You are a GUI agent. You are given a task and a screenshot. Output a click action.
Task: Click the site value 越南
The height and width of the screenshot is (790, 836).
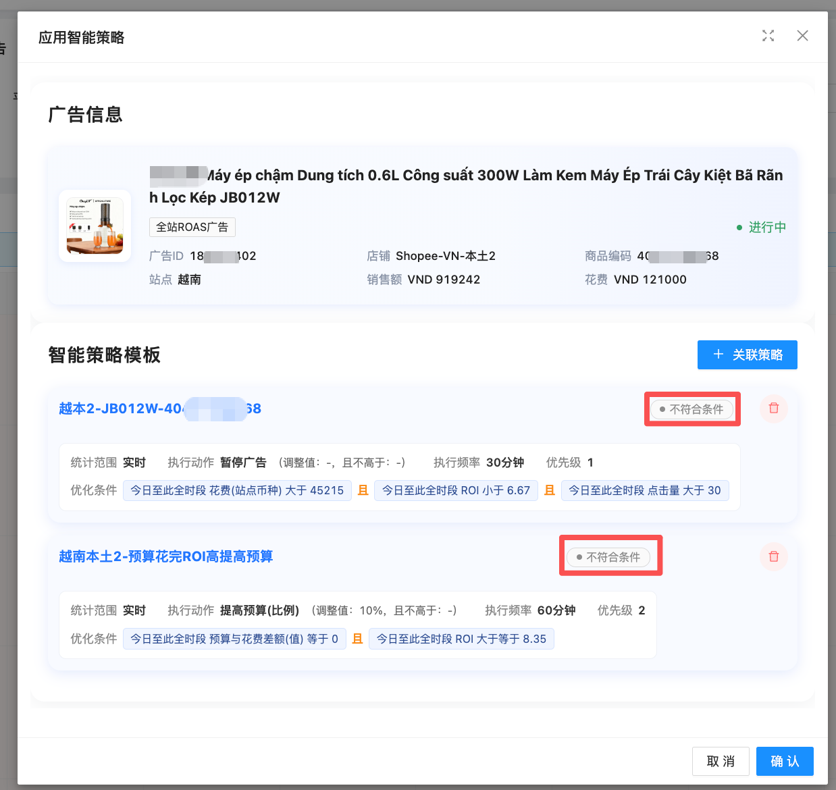(189, 280)
